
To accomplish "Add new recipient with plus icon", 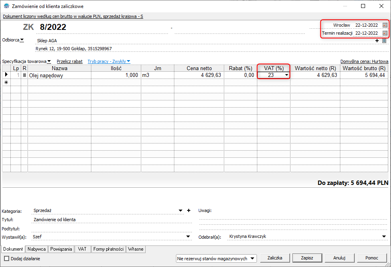I will click(x=377, y=41).
